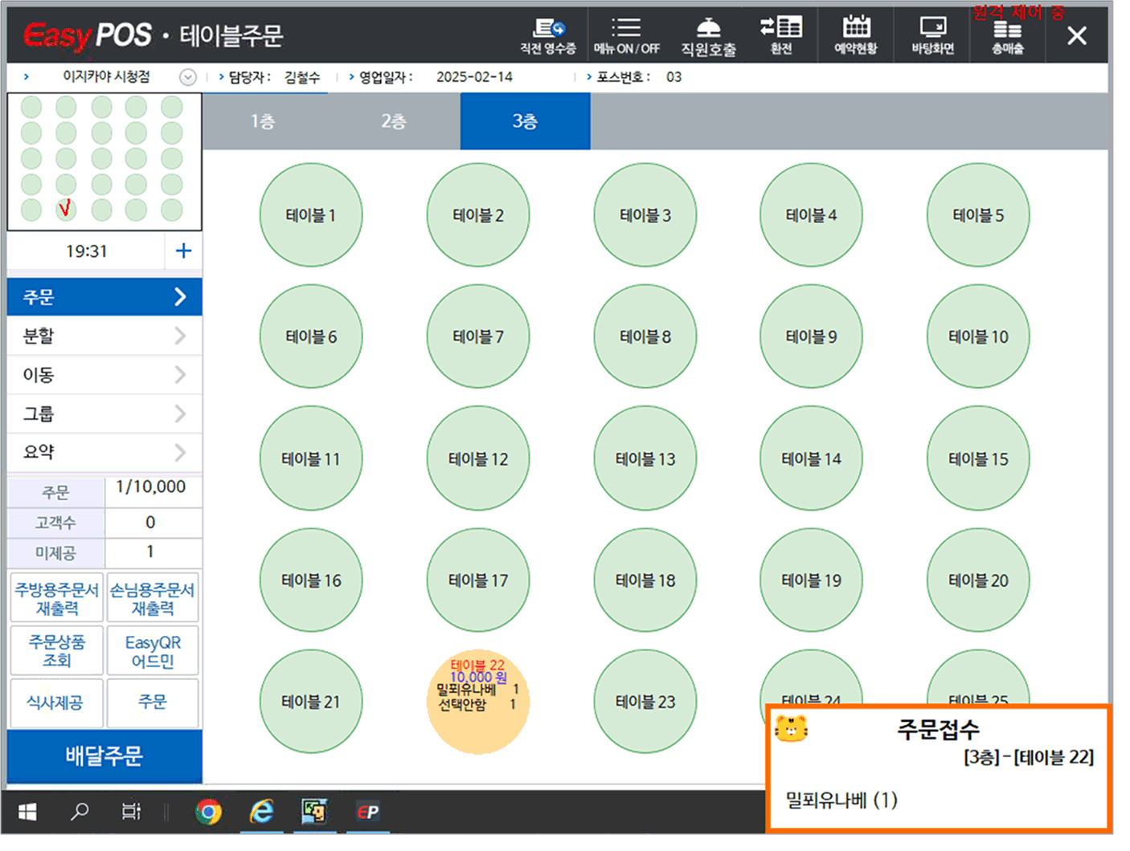Expand the 이지카야 시청점 store dropdown
The height and width of the screenshot is (851, 1130).
click(x=187, y=77)
